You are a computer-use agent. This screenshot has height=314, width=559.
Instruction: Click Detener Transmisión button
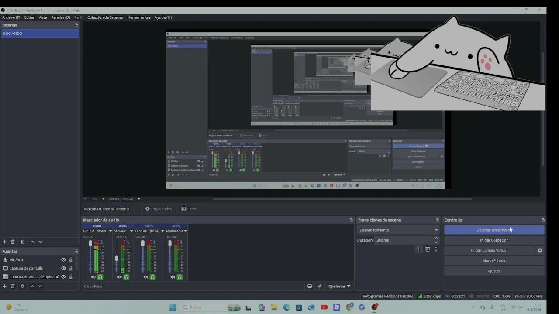coord(494,230)
